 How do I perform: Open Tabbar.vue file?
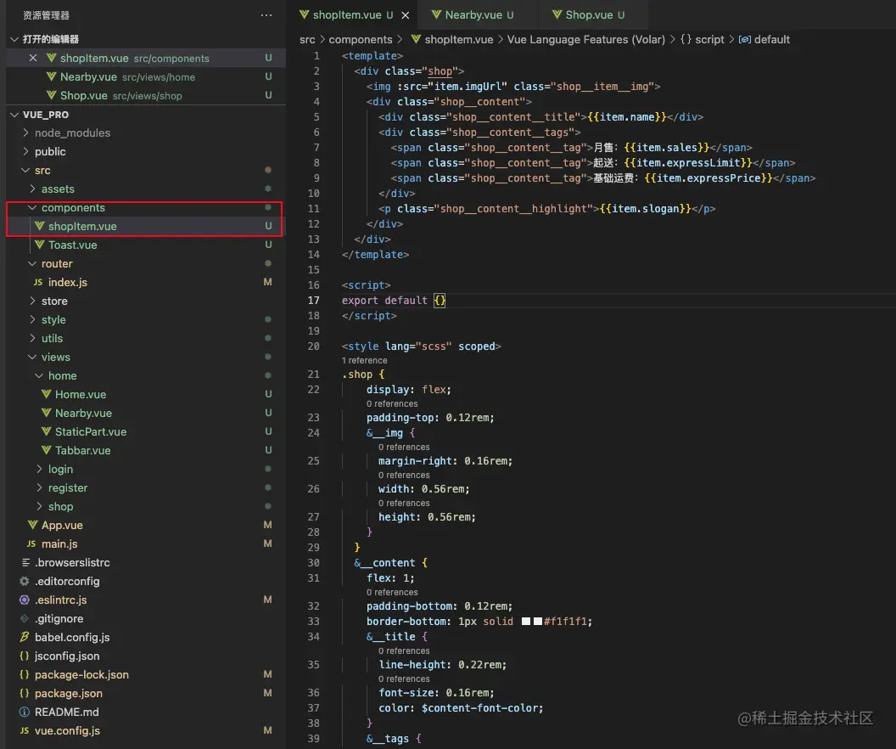point(146,450)
